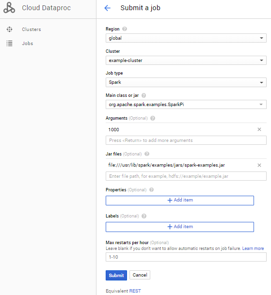Click Add item under Labels

180,227
